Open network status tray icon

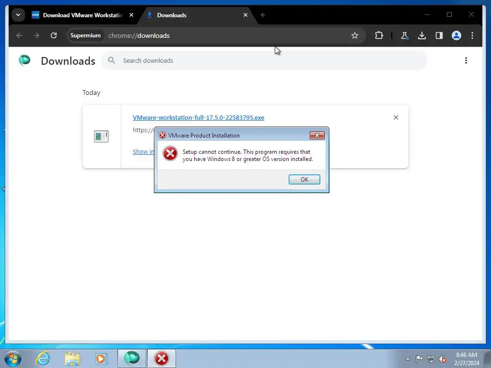(x=431, y=359)
